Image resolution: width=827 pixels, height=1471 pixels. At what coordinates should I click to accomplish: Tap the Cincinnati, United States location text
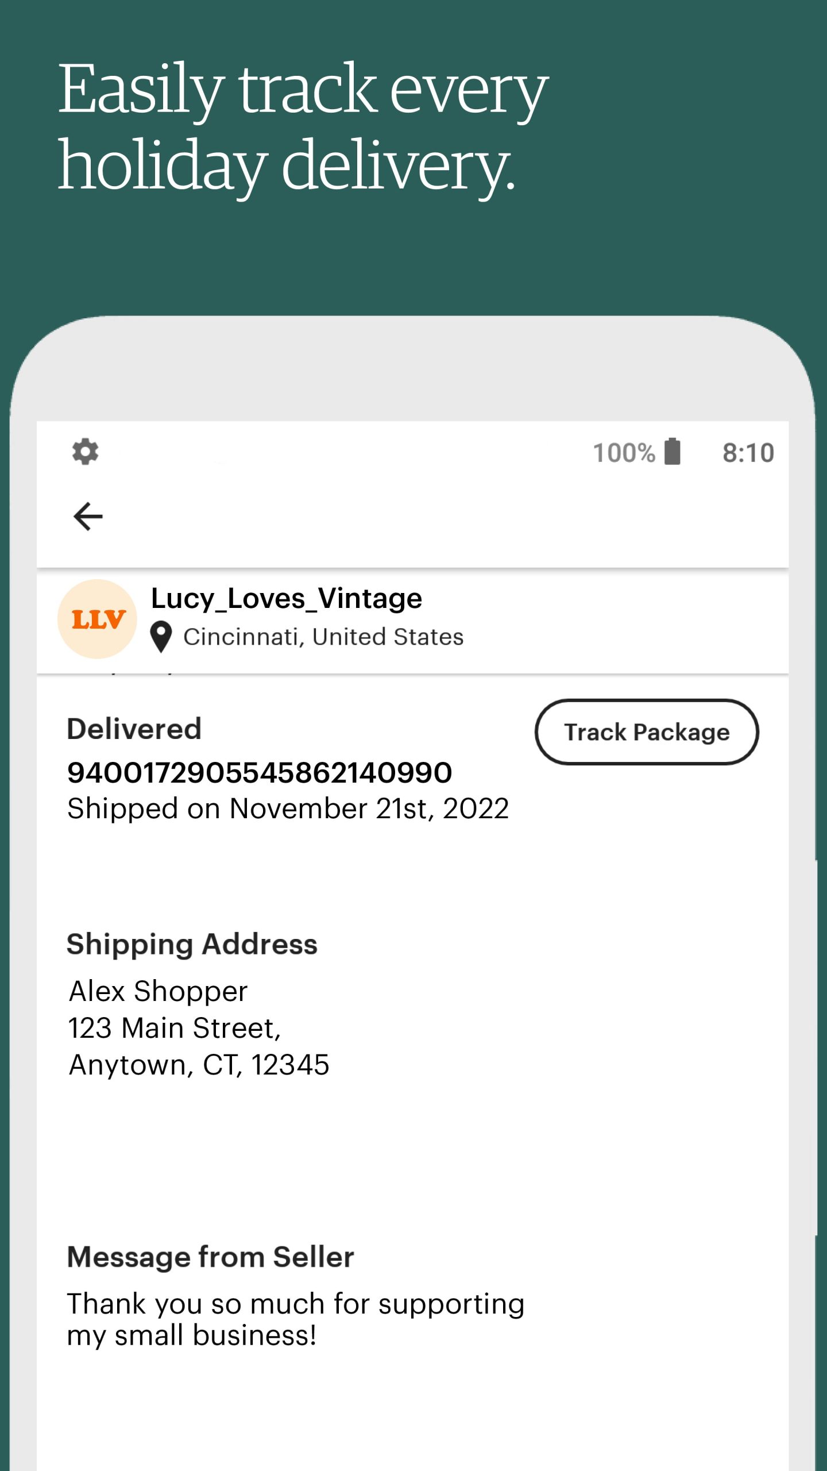(323, 637)
